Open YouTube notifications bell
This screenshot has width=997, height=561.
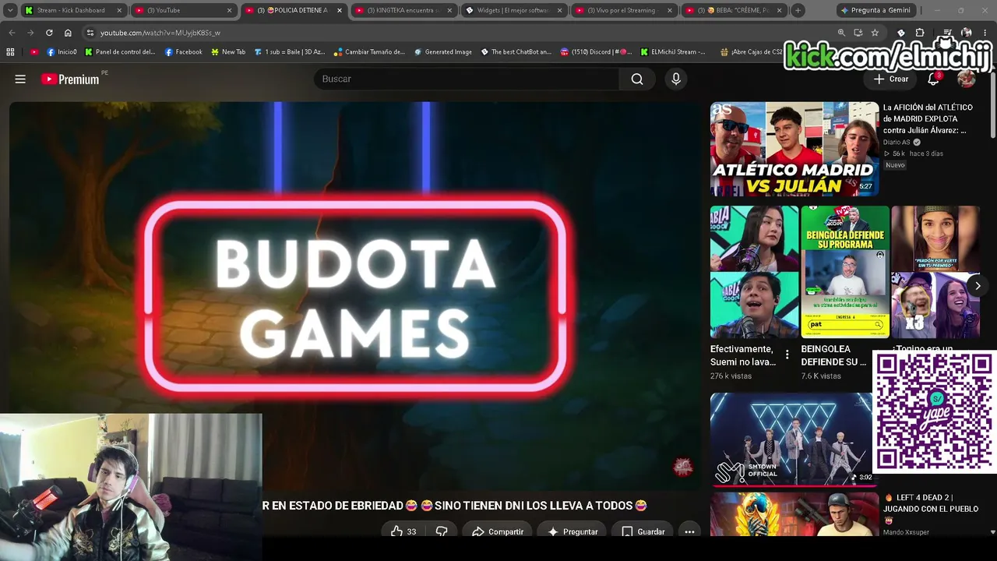933,79
